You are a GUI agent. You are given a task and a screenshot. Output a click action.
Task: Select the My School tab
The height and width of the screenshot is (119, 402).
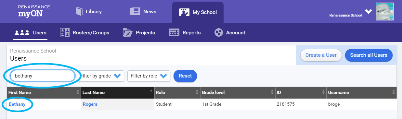point(198,12)
